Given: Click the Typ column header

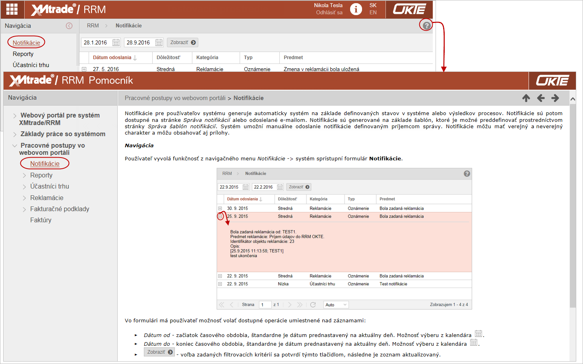Looking at the screenshot, I should (x=248, y=58).
